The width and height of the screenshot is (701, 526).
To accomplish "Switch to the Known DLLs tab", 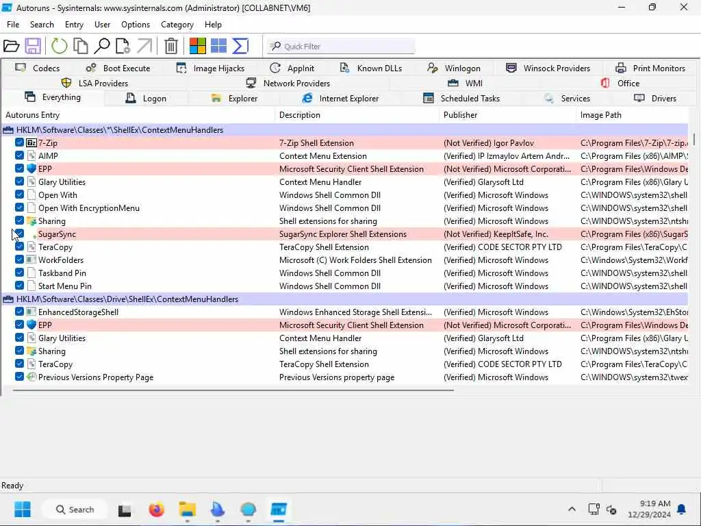I will (x=371, y=68).
